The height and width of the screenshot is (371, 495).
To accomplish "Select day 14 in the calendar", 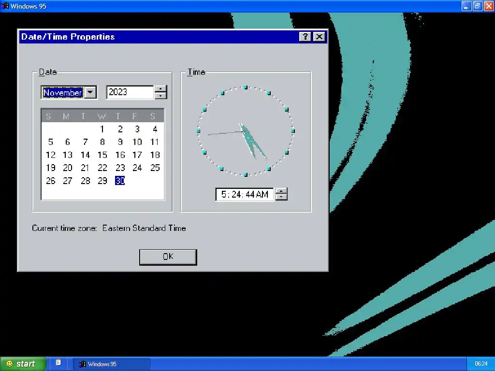I will click(85, 155).
